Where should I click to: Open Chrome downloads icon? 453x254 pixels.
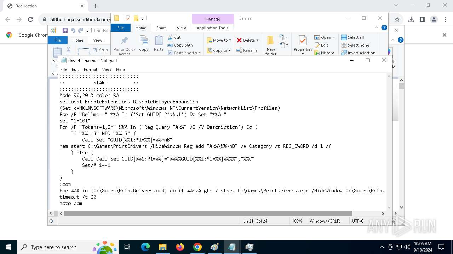coord(411,19)
